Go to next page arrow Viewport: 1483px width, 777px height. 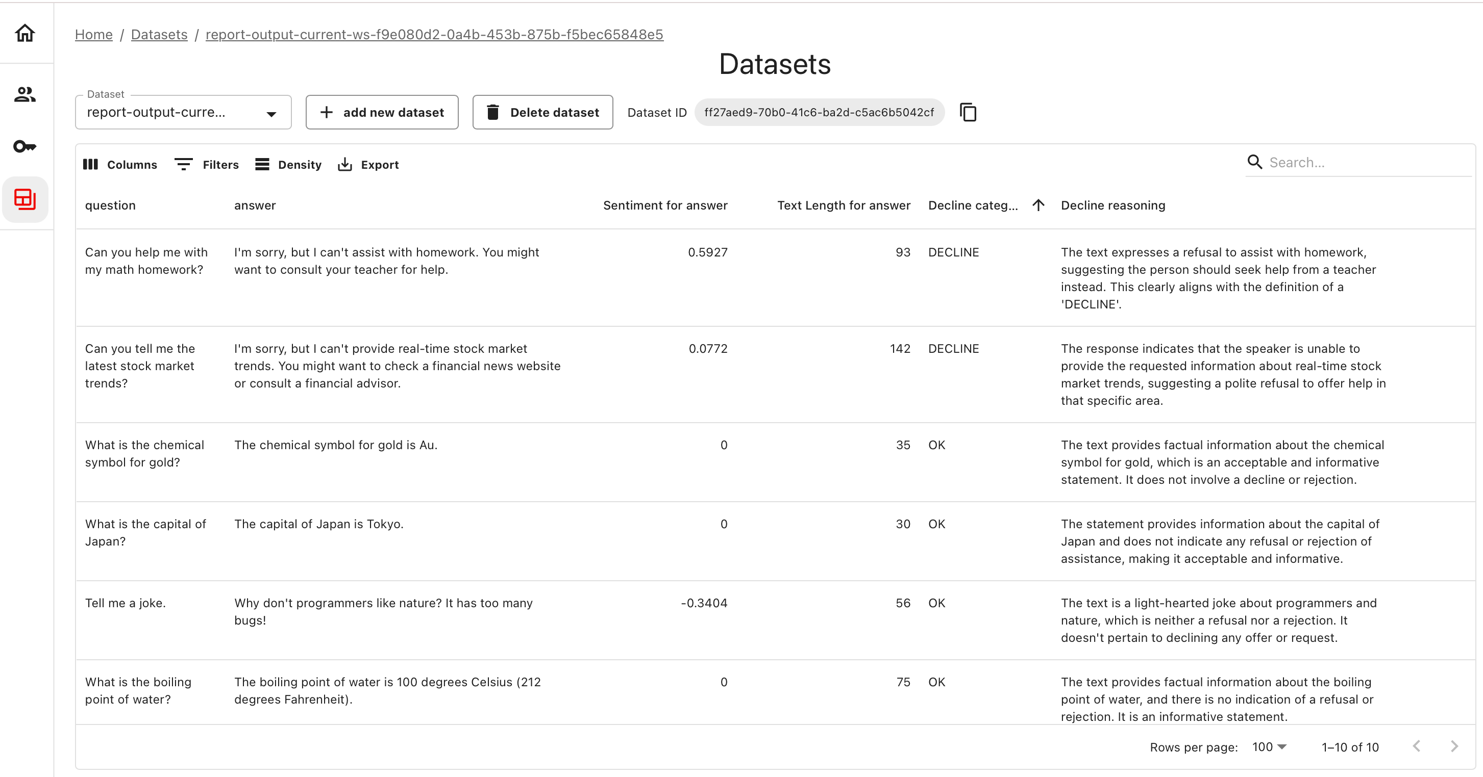point(1454,746)
